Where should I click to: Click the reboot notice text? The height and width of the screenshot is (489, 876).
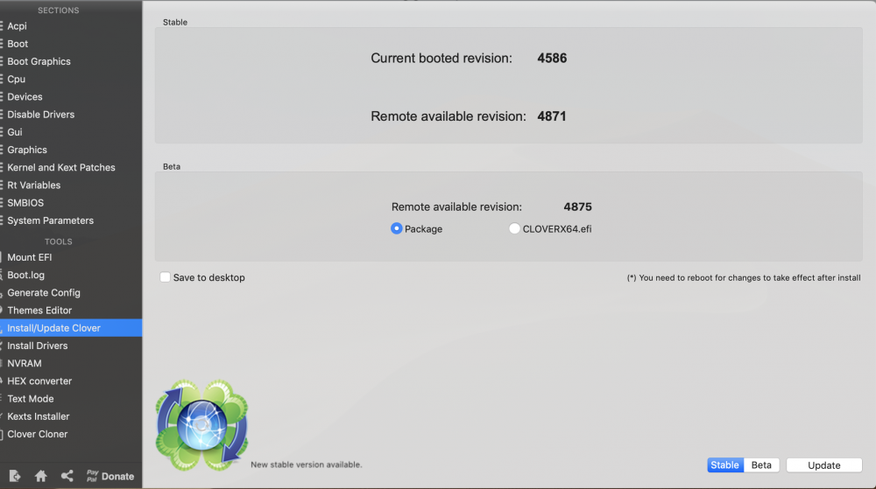[x=744, y=277]
